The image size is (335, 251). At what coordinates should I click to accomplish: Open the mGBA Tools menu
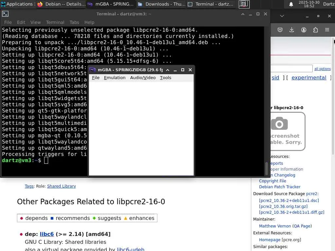(x=166, y=78)
